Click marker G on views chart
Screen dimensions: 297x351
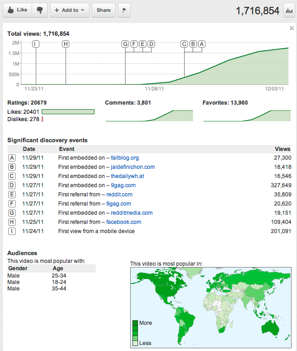click(125, 44)
